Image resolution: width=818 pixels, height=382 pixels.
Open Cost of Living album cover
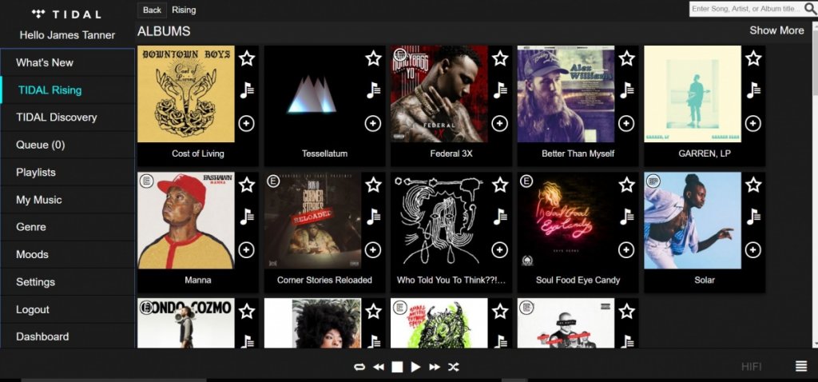point(185,94)
